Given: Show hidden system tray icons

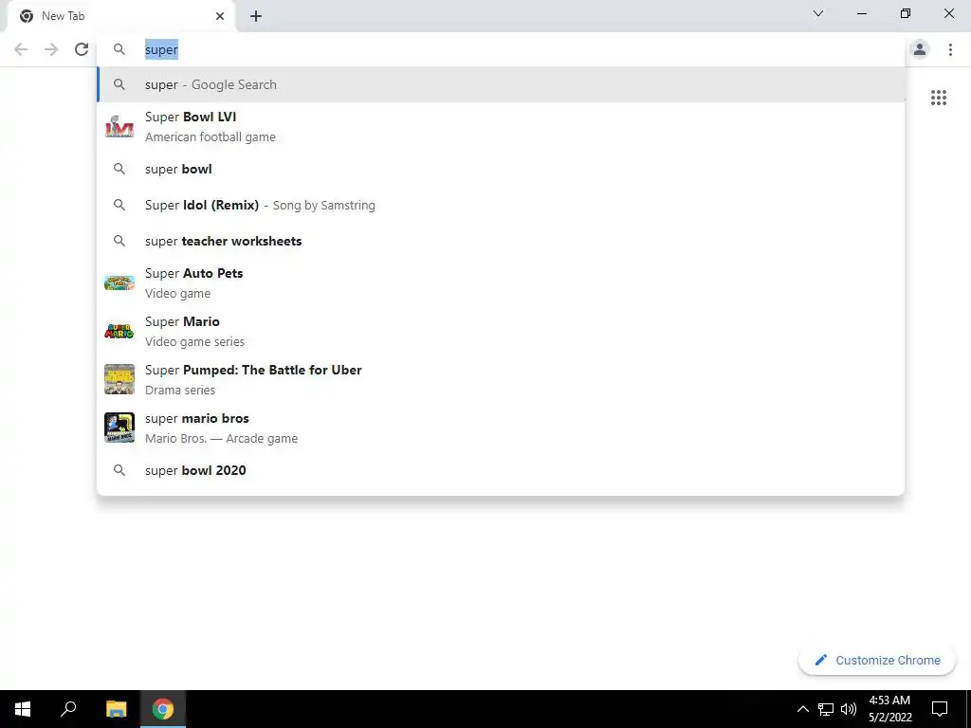Looking at the screenshot, I should pyautogui.click(x=802, y=709).
